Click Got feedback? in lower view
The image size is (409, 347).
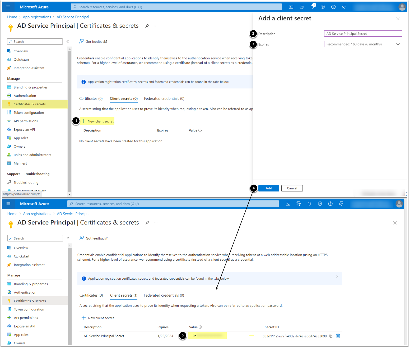[x=94, y=238]
